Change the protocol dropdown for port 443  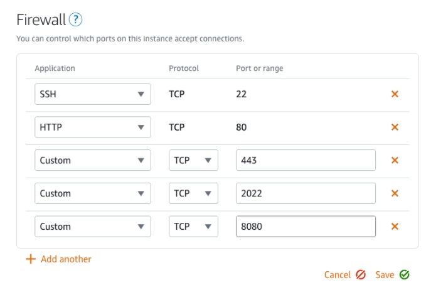pos(193,160)
